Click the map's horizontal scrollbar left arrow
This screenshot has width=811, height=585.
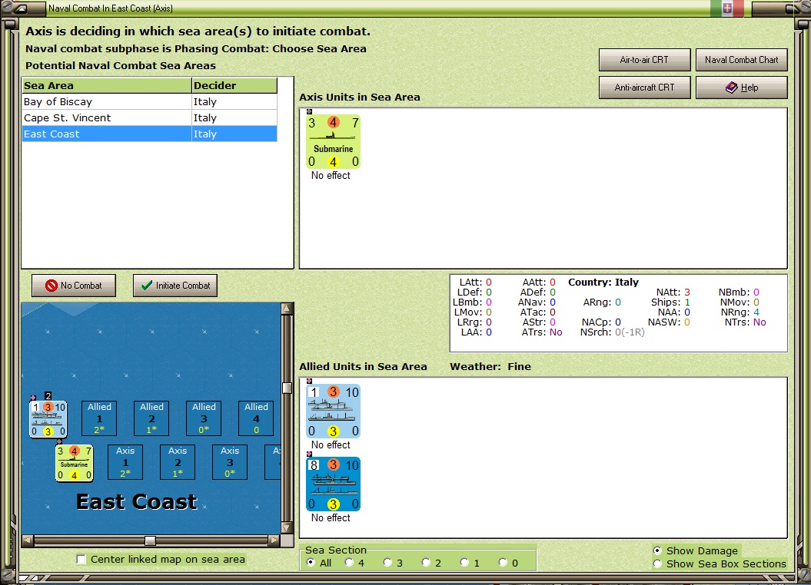[x=28, y=540]
